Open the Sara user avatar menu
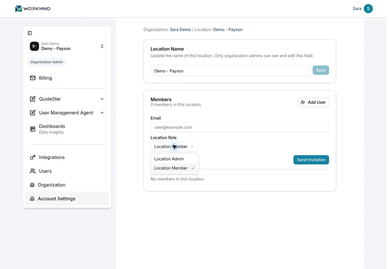 point(368,9)
